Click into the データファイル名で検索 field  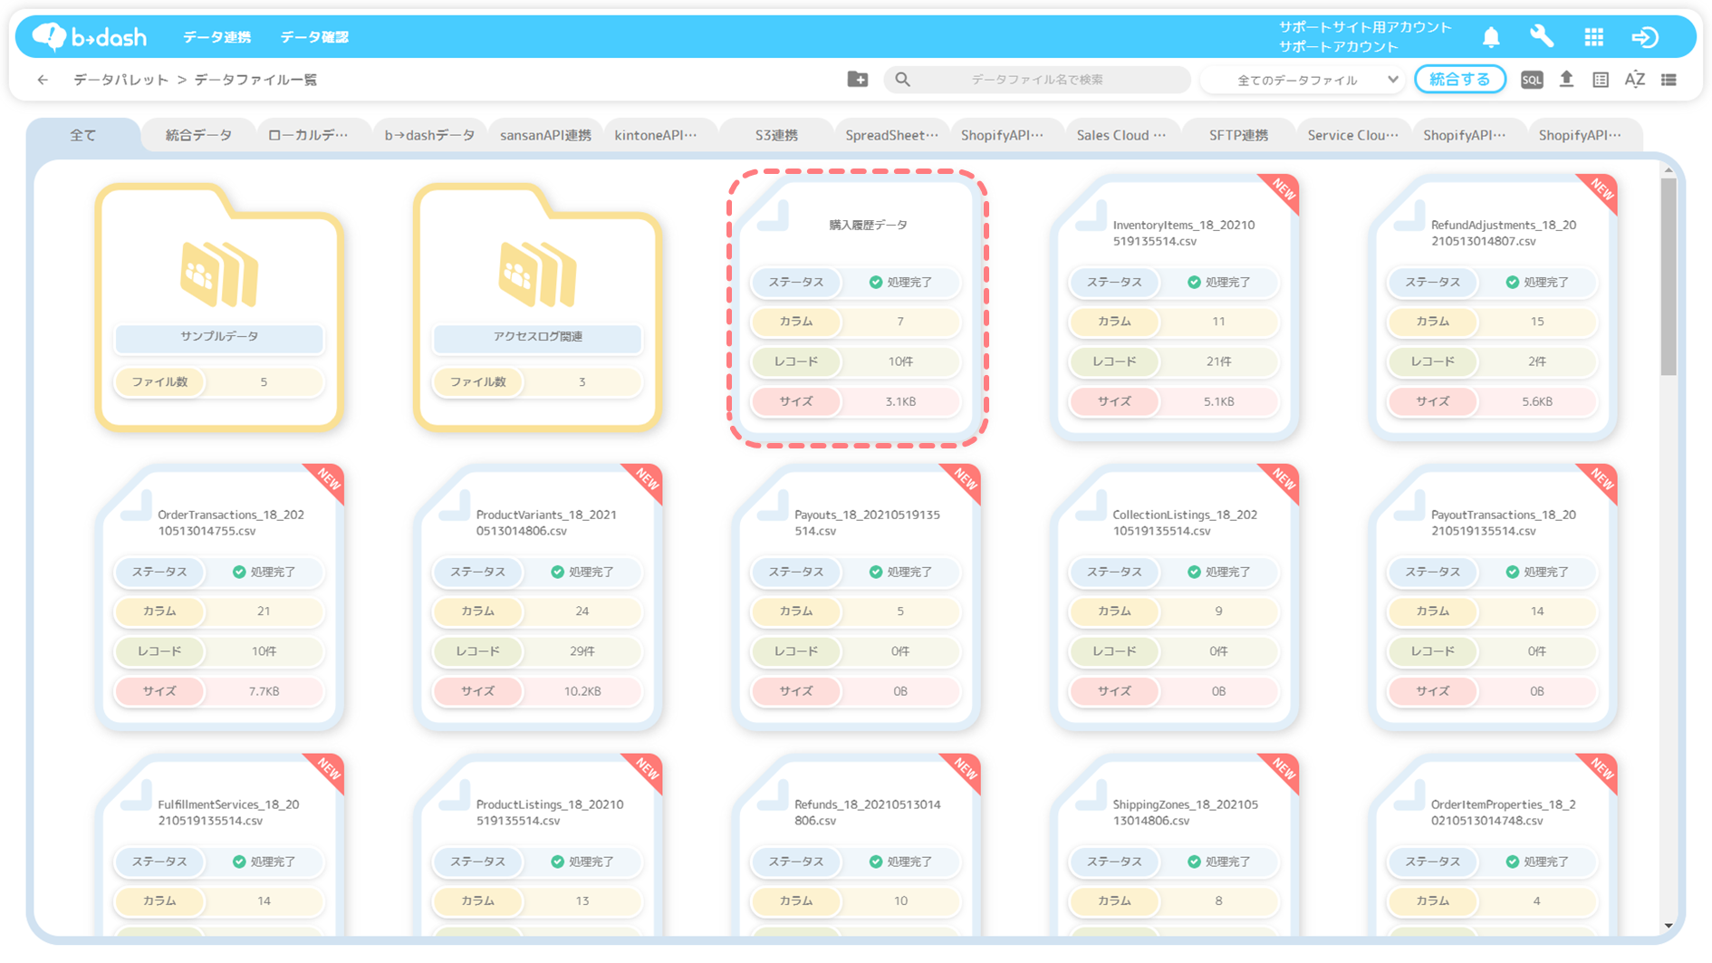click(1037, 80)
